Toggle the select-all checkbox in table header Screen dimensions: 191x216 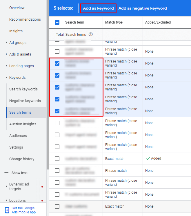[x=57, y=22]
